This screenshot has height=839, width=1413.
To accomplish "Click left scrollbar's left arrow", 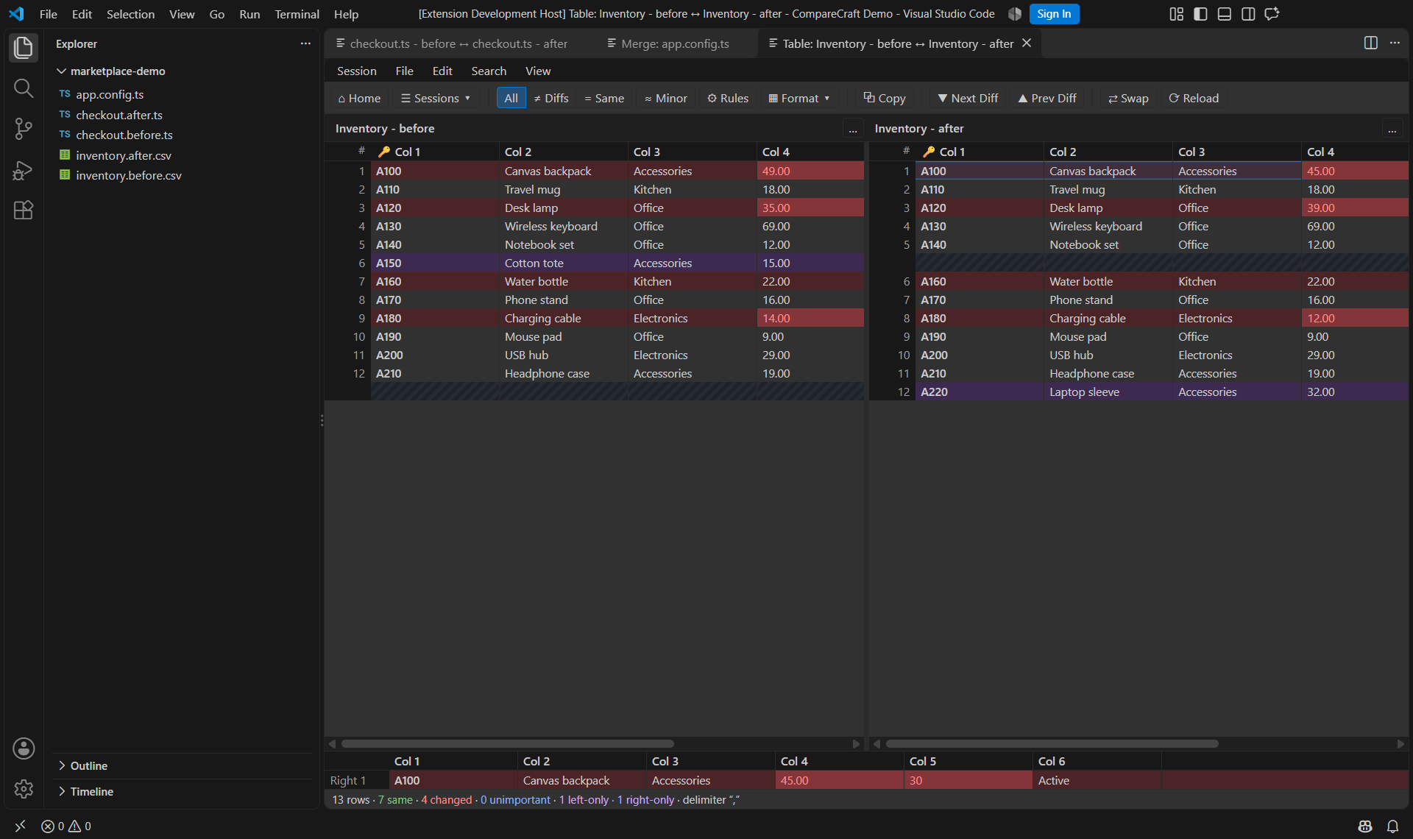I will pos(333,743).
